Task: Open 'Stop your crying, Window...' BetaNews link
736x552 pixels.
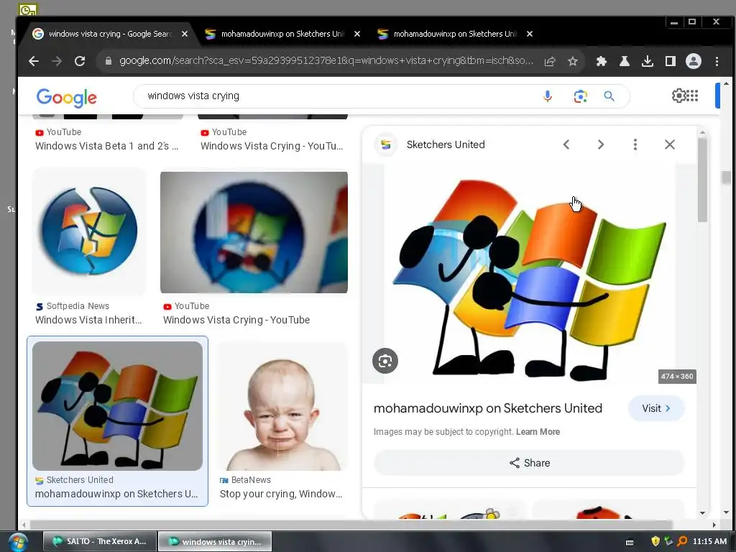Action: click(281, 494)
